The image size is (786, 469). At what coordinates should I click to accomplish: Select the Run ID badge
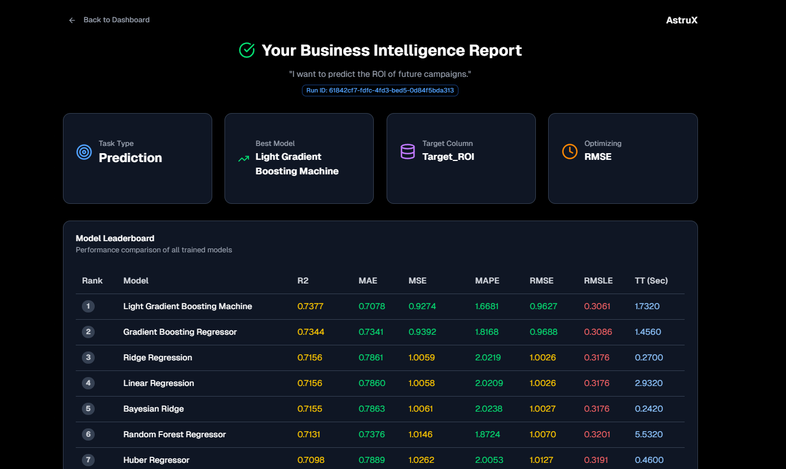pos(380,90)
